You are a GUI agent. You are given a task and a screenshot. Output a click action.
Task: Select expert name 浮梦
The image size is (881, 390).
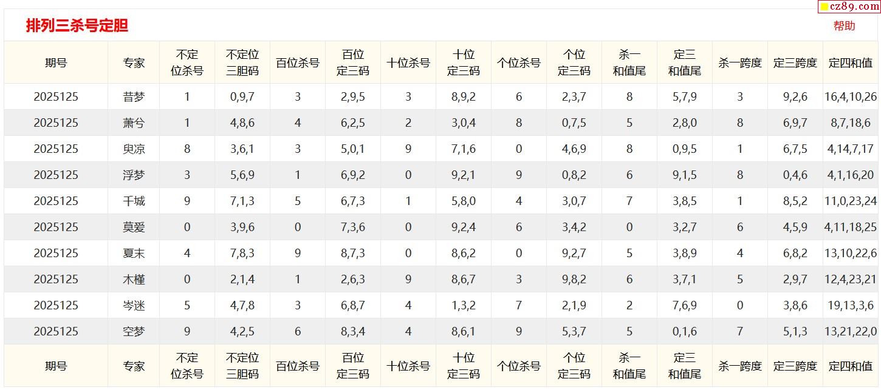(134, 175)
